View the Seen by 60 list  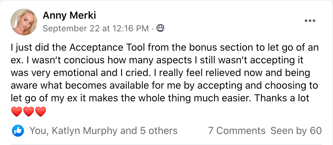296,130
